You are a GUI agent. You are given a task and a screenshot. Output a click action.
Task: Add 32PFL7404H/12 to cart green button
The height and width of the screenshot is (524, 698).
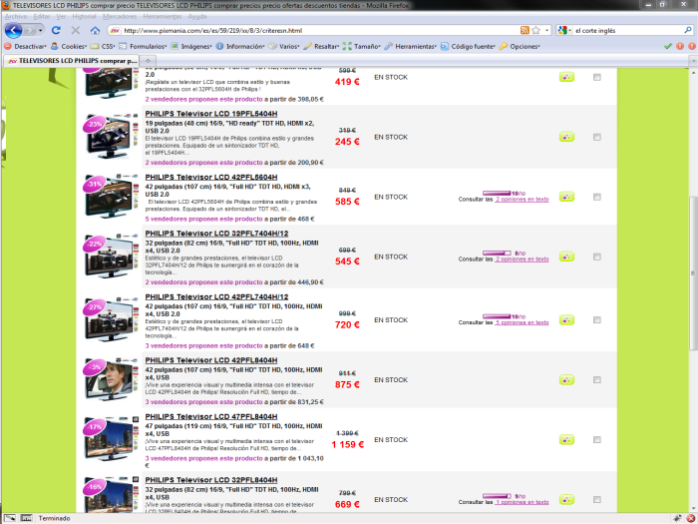coord(566,257)
